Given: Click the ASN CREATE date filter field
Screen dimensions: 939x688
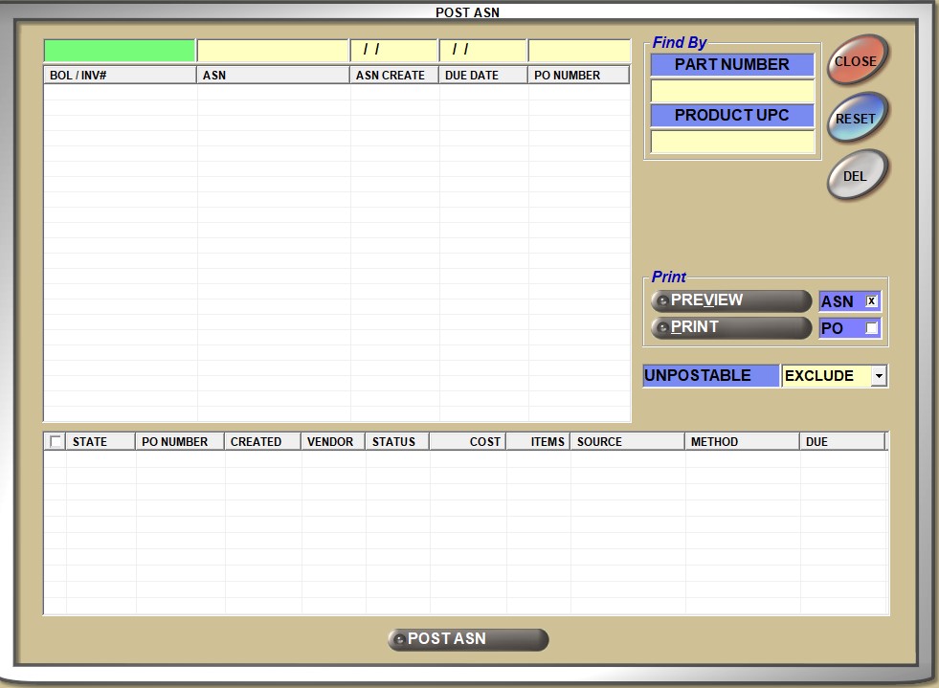Looking at the screenshot, I should 393,51.
